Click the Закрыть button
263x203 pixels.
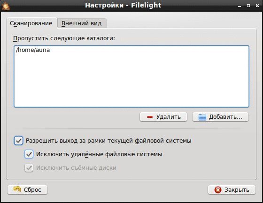tap(232, 189)
